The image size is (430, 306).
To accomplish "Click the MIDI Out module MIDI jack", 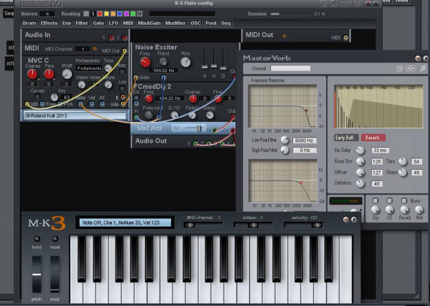I will pyautogui.click(x=346, y=38).
